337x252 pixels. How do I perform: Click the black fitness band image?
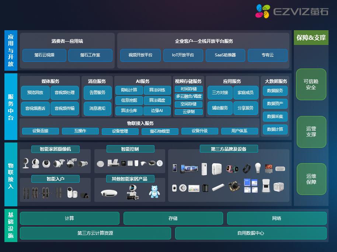coord(247,169)
